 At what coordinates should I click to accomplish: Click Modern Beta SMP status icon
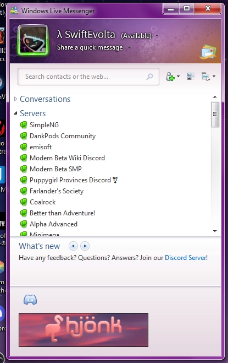click(x=24, y=169)
